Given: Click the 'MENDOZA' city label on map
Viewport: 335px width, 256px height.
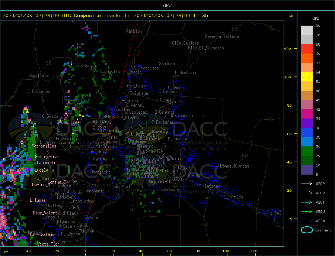Looking at the screenshot, I should tap(99, 122).
